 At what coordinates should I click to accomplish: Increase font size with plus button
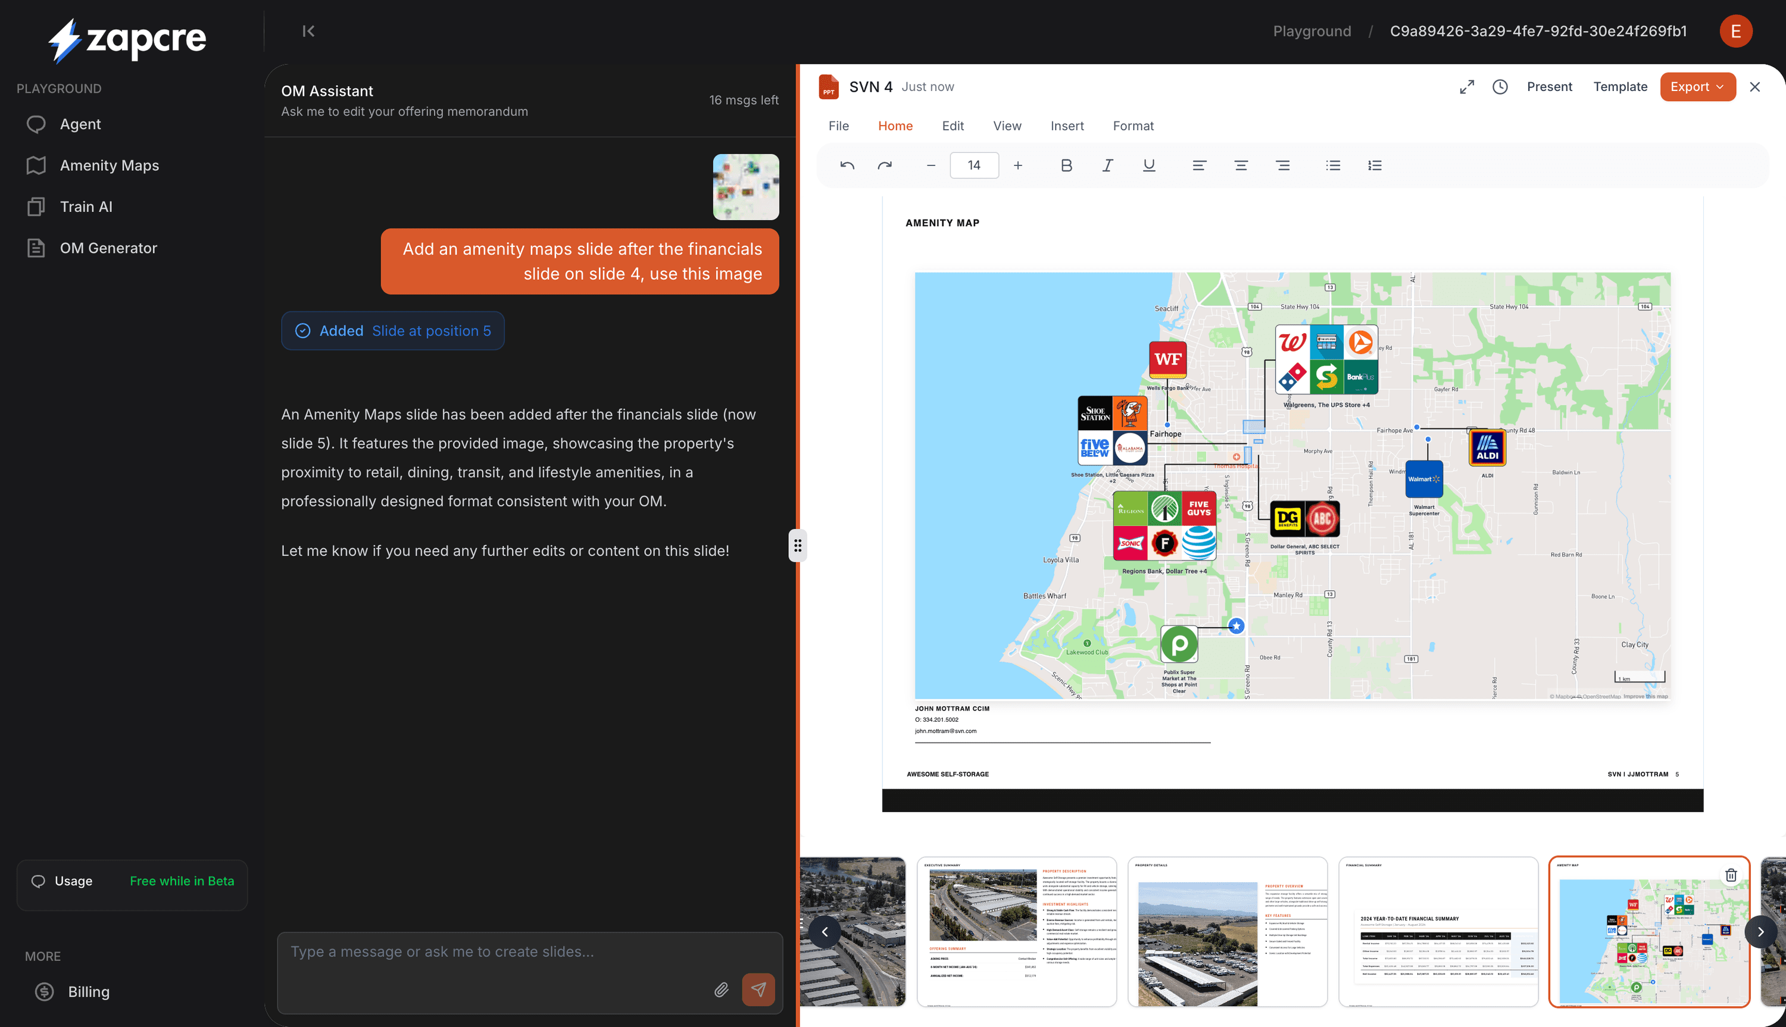click(x=1017, y=165)
